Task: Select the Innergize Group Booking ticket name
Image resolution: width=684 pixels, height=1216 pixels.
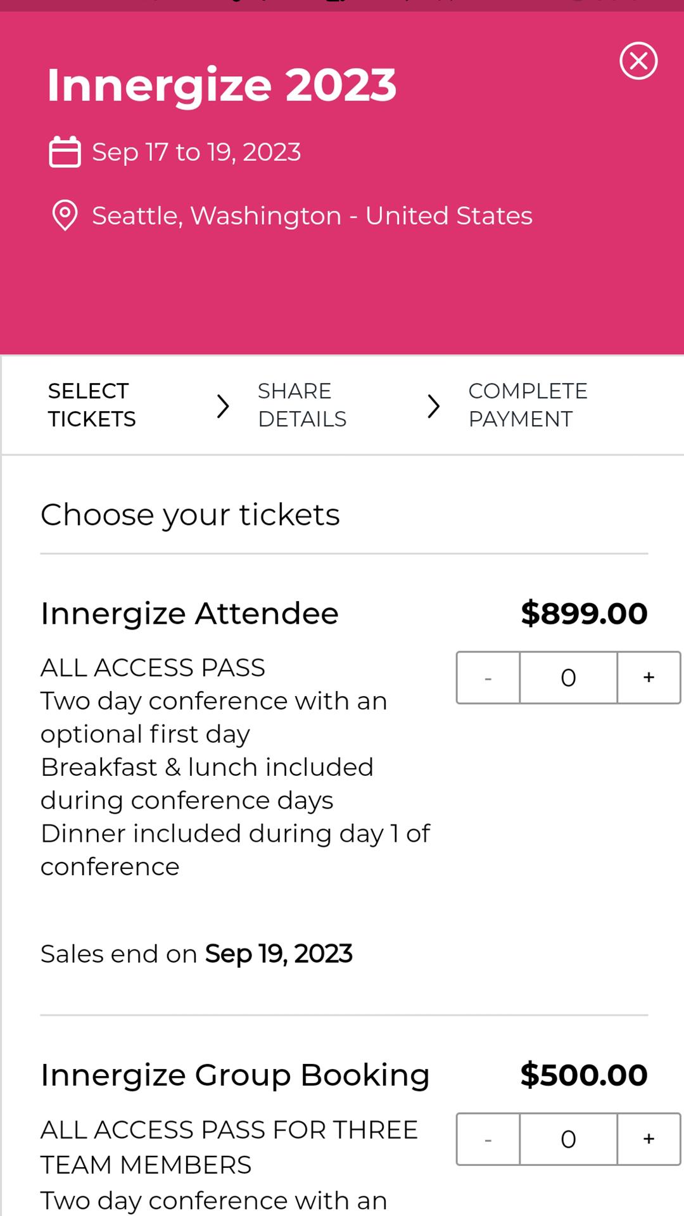Action: pyautogui.click(x=235, y=1075)
